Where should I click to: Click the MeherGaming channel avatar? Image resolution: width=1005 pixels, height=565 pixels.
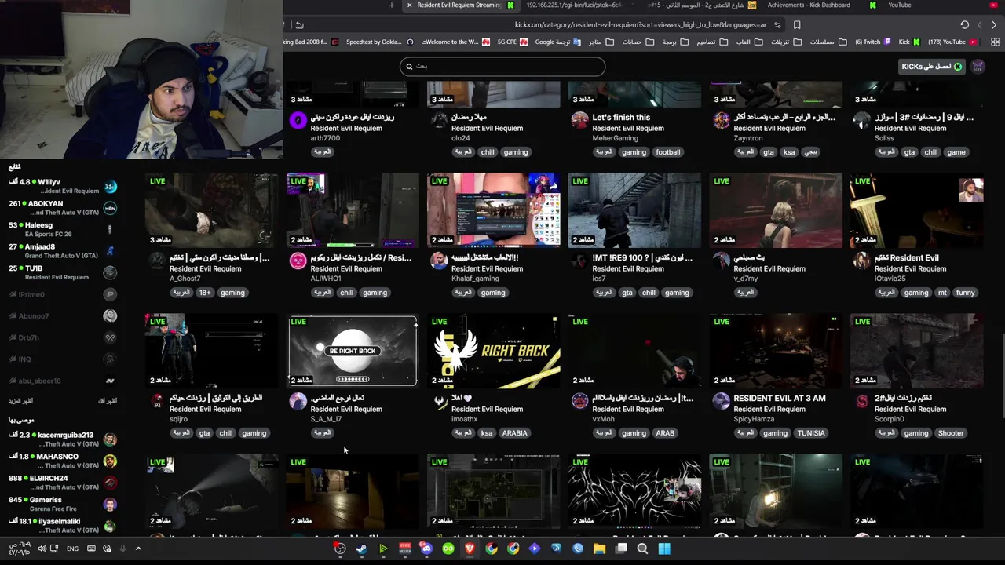579,120
